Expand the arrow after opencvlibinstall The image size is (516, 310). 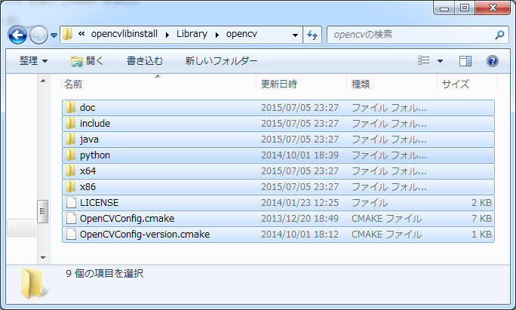tap(167, 35)
